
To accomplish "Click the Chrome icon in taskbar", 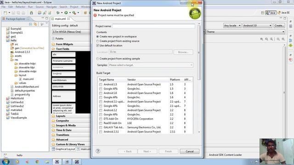I will pos(37,162).
